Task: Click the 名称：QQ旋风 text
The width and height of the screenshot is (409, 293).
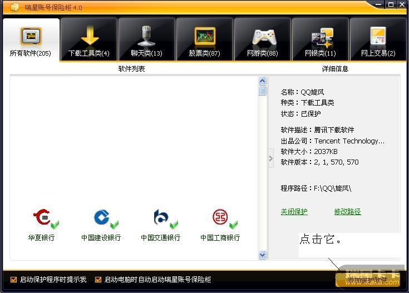Action: click(302, 92)
